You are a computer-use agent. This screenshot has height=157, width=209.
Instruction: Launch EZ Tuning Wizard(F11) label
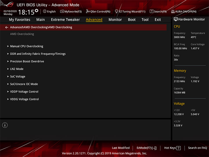point(132,12)
